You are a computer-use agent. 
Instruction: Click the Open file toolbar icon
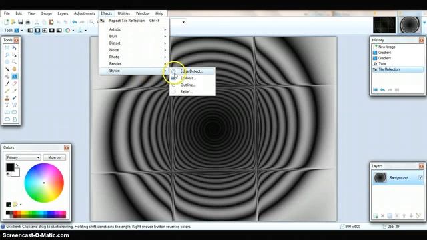click(13, 22)
